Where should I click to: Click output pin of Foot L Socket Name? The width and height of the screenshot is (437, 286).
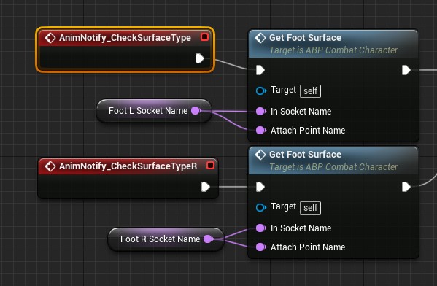click(x=196, y=111)
